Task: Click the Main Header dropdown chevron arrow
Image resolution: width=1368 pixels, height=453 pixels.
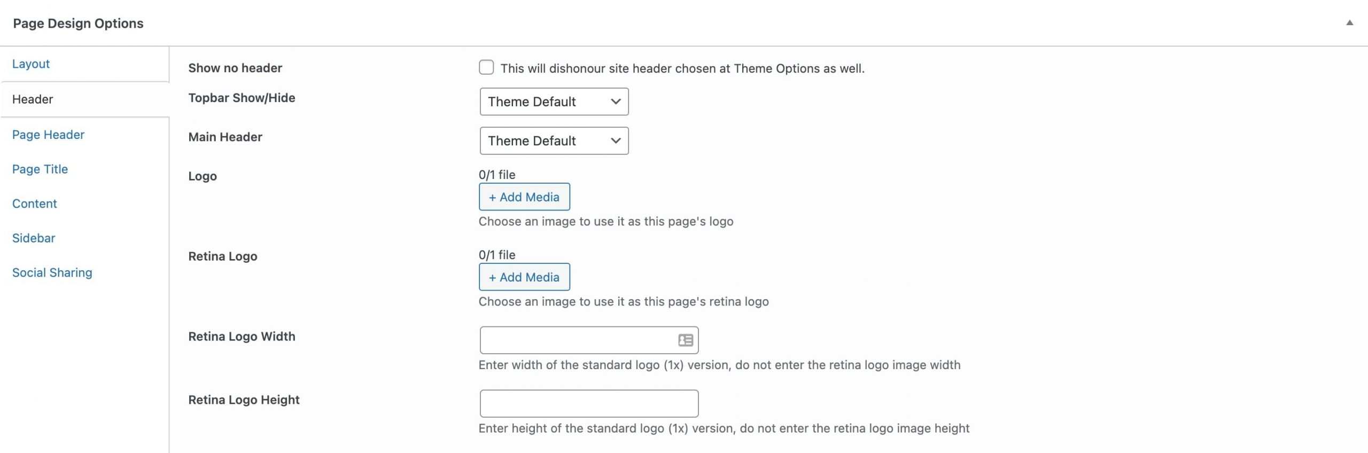Action: (616, 140)
